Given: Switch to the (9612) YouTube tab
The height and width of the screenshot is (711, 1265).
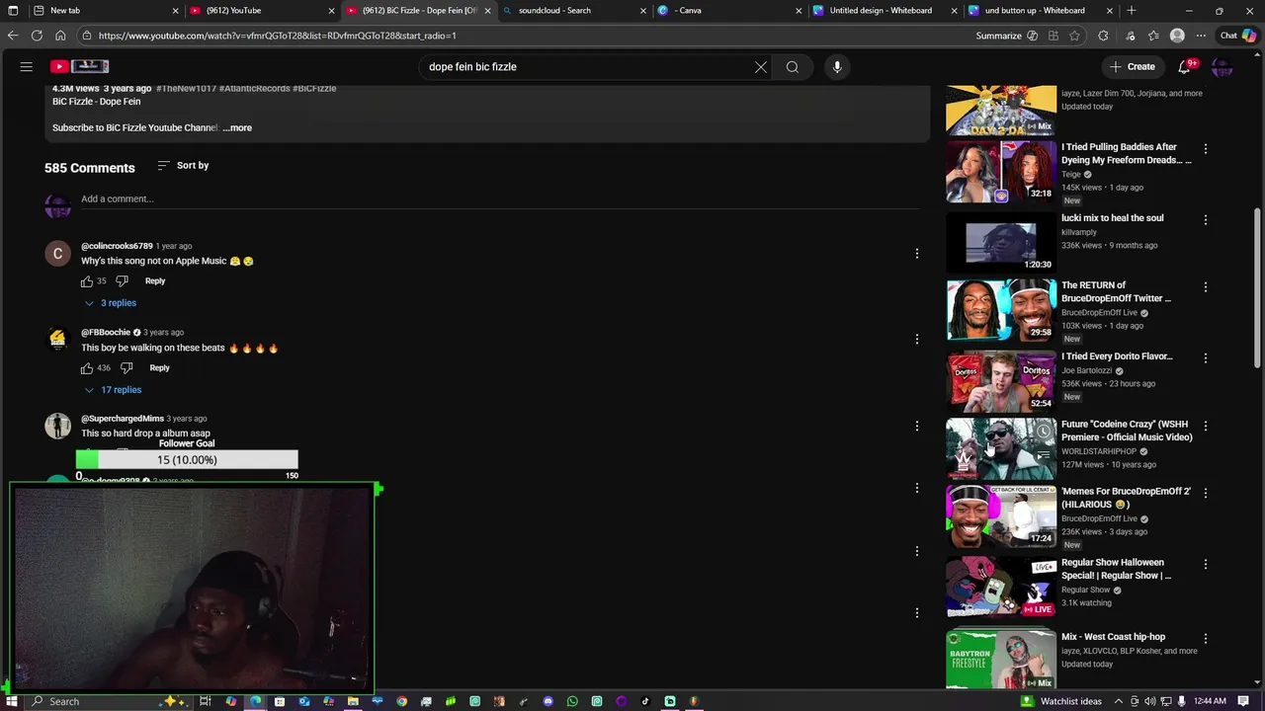Looking at the screenshot, I should click(x=261, y=10).
